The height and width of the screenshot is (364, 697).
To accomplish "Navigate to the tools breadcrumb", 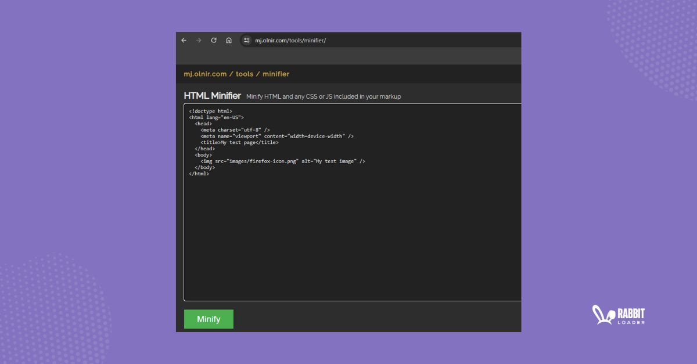I will (245, 74).
